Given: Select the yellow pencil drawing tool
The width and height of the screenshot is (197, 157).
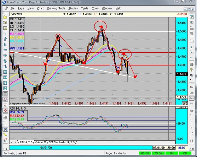Looking at the screenshot, I should (5, 135).
